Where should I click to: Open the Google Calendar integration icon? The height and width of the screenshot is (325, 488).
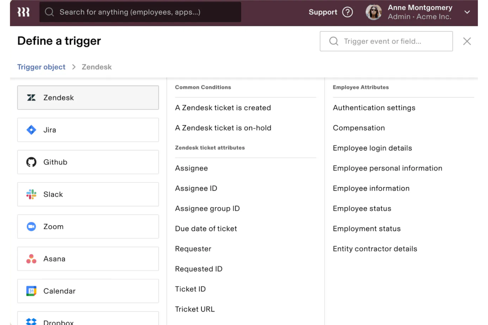[31, 291]
